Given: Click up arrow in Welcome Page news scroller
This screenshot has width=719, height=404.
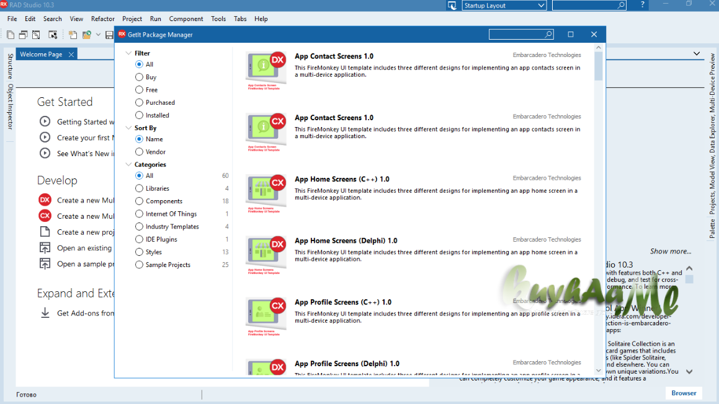Looking at the screenshot, I should pyautogui.click(x=689, y=268).
